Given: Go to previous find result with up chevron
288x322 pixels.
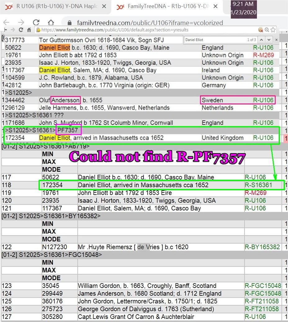Looking at the screenshot, I should click(261, 40).
